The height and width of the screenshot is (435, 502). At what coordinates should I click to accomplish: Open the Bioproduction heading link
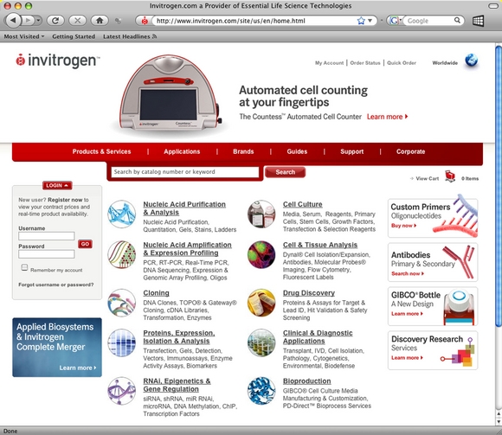tap(306, 381)
